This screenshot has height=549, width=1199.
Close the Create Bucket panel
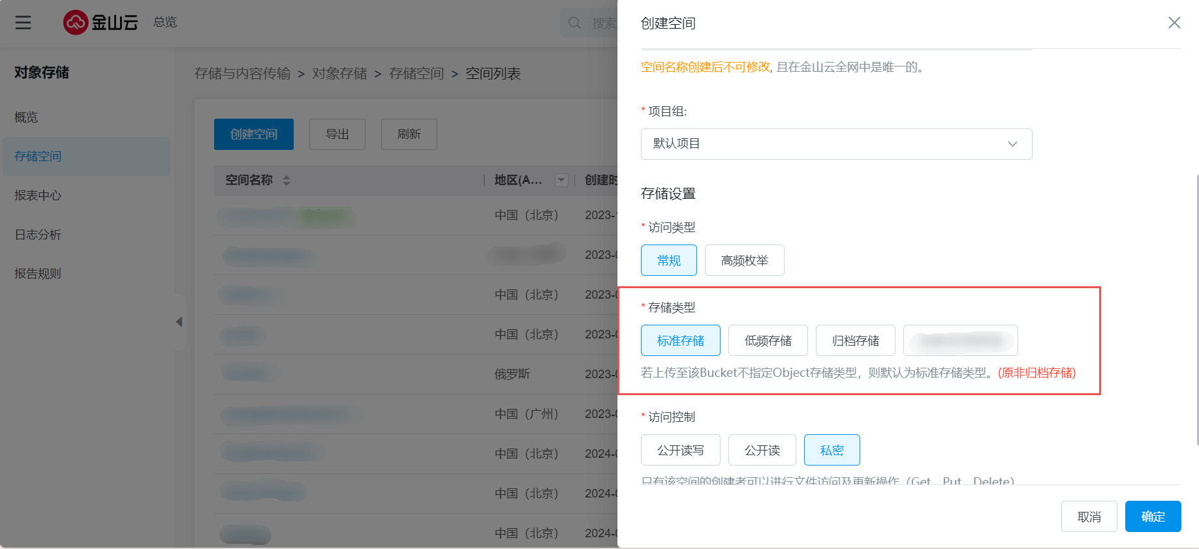pos(1174,23)
